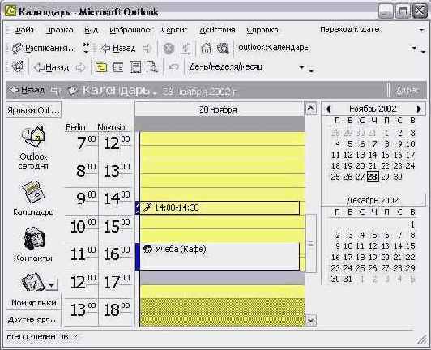Click the Ярлыки Outlook group button
This screenshot has width=431, height=350.
[x=33, y=110]
